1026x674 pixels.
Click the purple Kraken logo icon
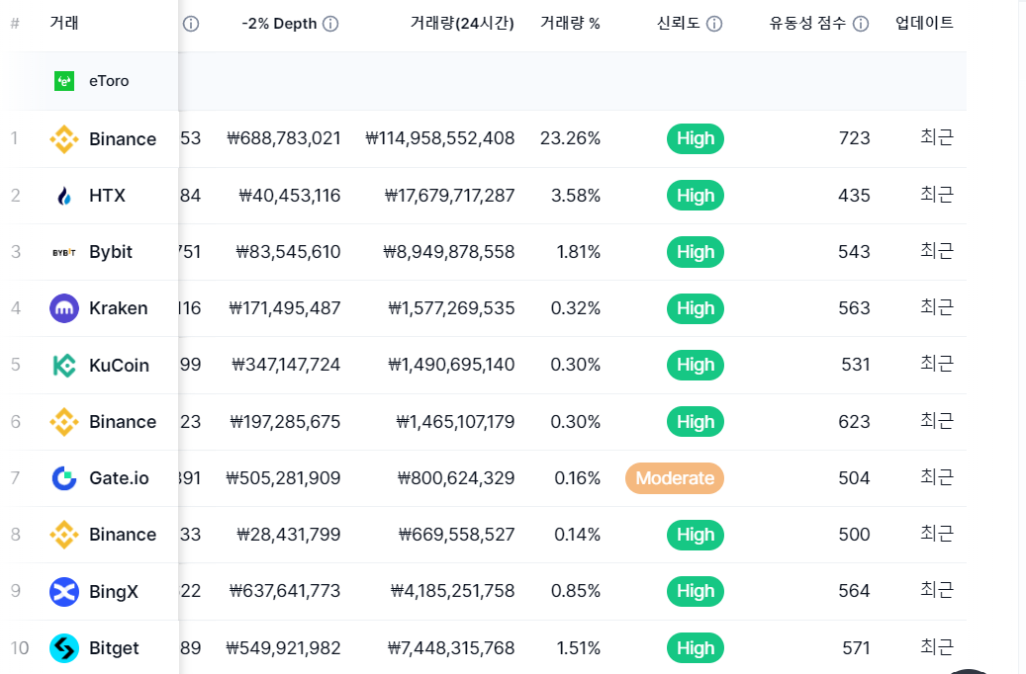(64, 308)
